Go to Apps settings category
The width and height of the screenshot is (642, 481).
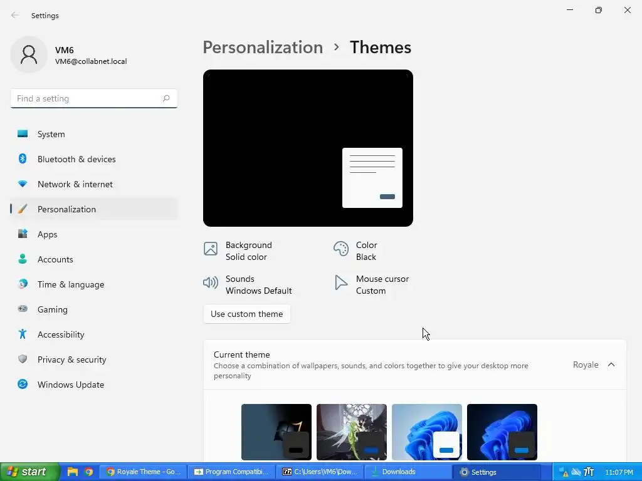click(x=94, y=234)
